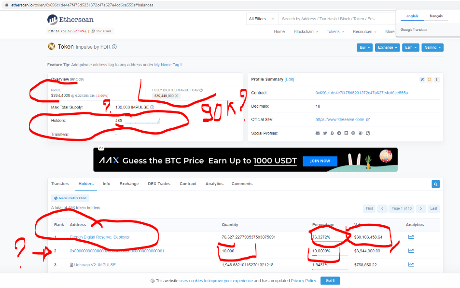The width and height of the screenshot is (460, 288).
Task: Switch to the Analytics tab
Action: [x=214, y=184]
